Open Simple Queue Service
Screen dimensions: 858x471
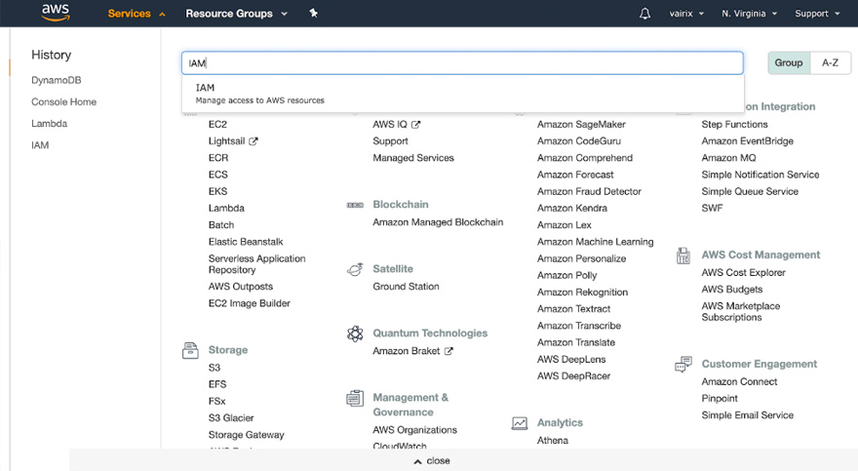click(750, 192)
